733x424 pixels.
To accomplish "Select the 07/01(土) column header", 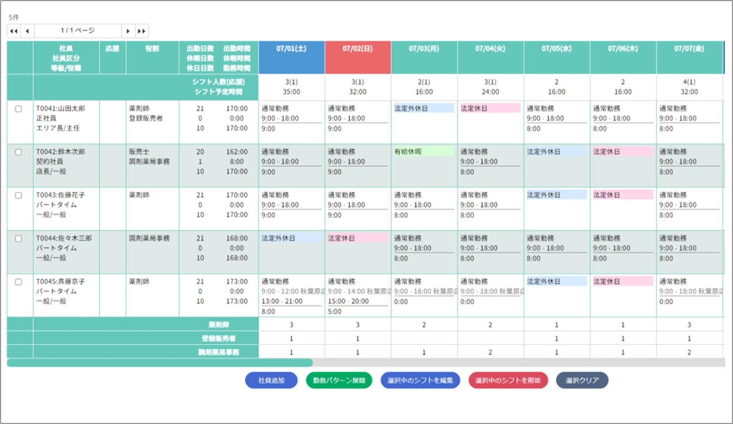I will (x=291, y=57).
